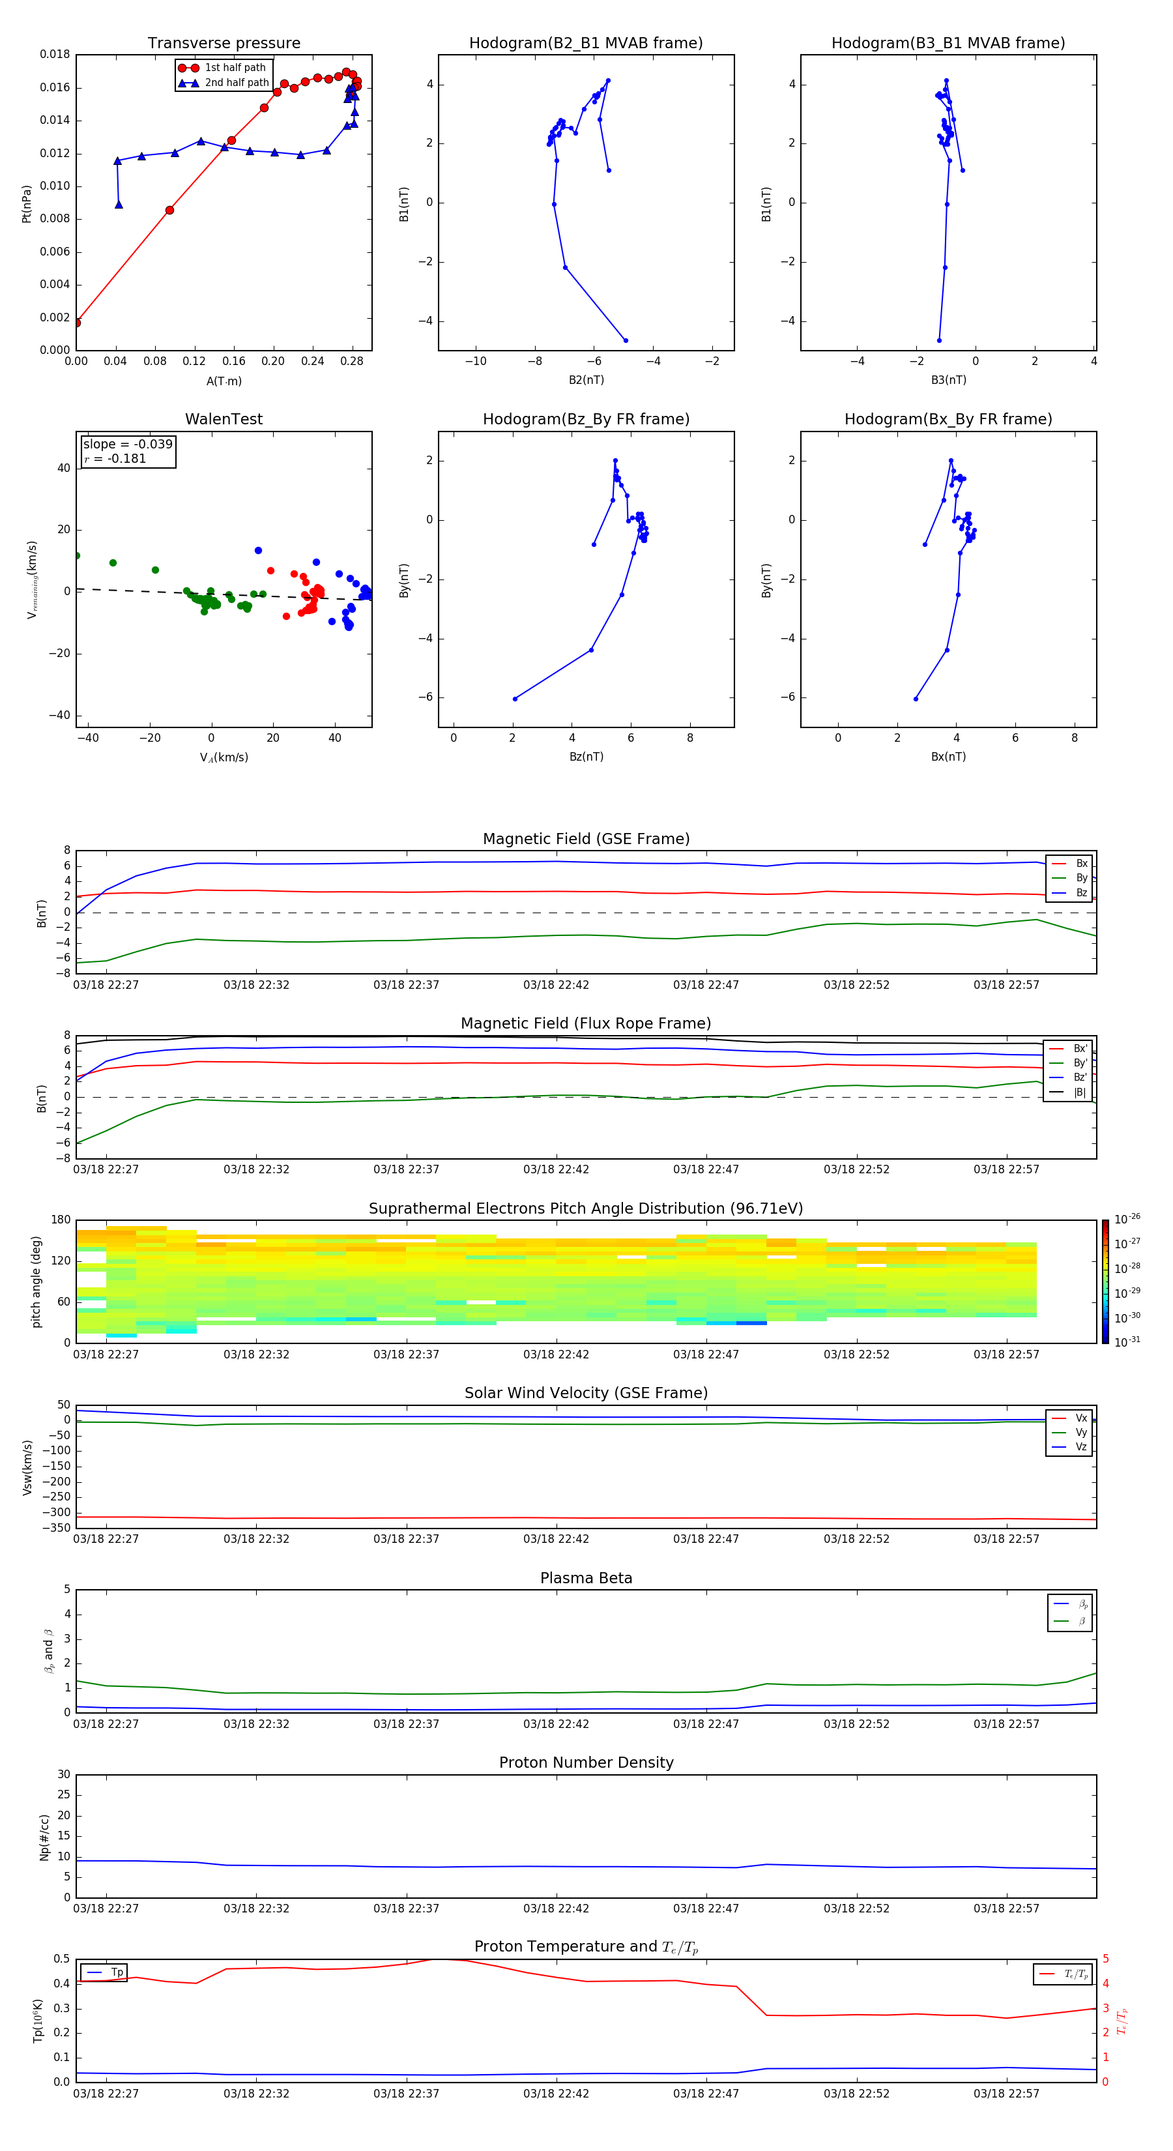Click the 'Pt(nPa)' y-axis label
The width and height of the screenshot is (1173, 2151).
pyautogui.click(x=27, y=203)
